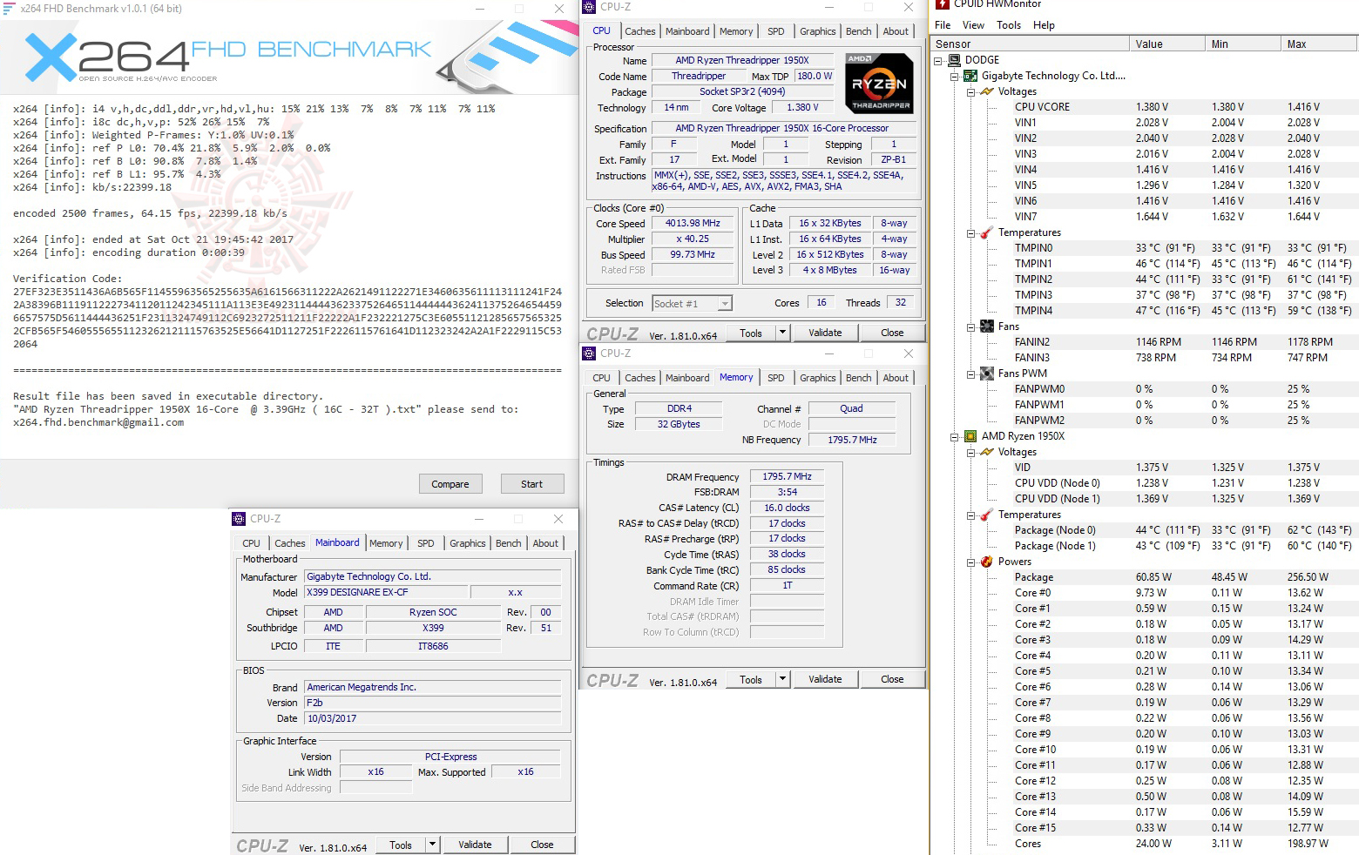Switch to the Graphics tab in CPU-Z
The width and height of the screenshot is (1359, 855).
[817, 30]
